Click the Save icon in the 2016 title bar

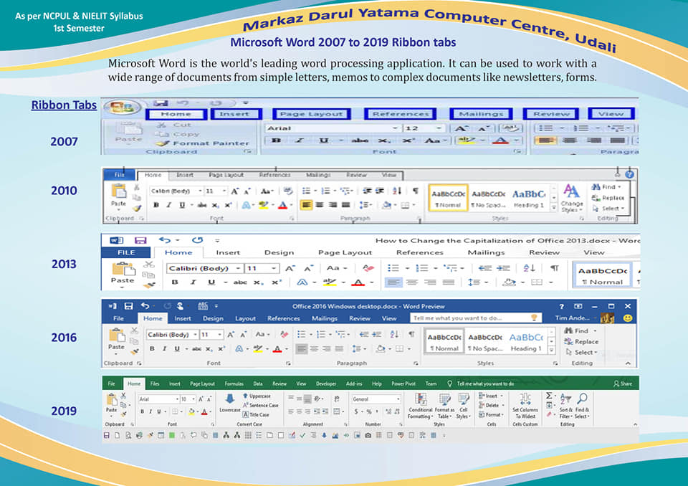pyautogui.click(x=128, y=306)
